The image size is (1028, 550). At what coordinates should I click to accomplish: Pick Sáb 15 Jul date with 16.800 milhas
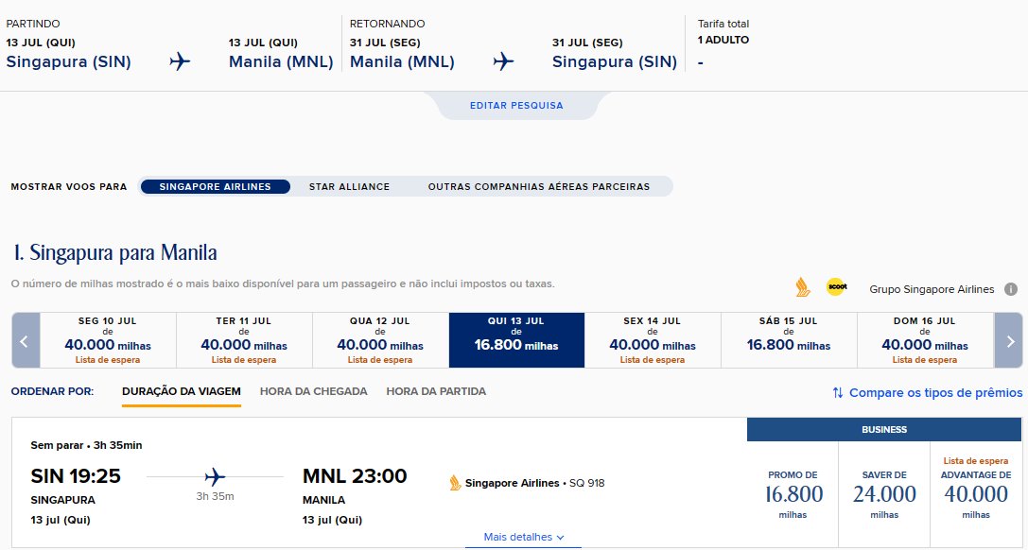point(789,340)
